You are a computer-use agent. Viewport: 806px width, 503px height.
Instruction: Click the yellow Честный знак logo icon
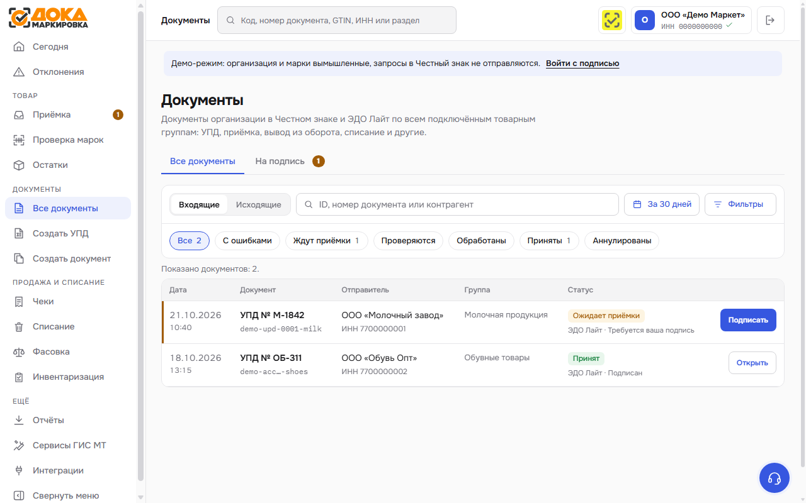tap(611, 20)
